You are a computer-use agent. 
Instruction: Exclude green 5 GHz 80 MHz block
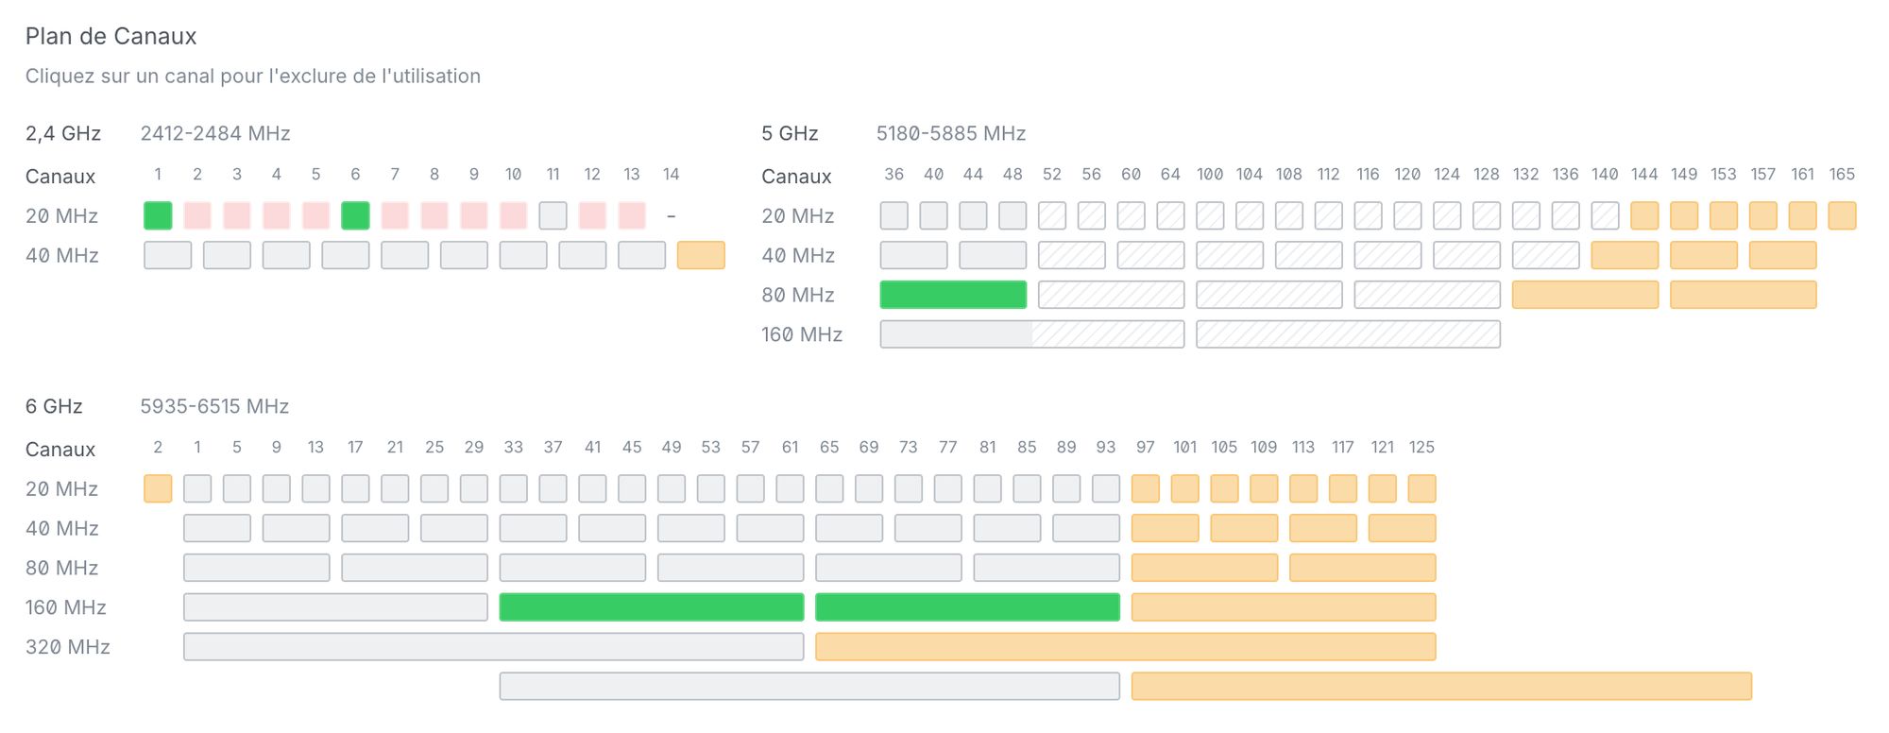coord(953,295)
